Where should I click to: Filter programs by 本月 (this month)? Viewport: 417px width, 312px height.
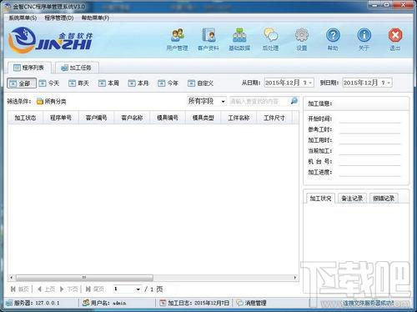(x=138, y=83)
